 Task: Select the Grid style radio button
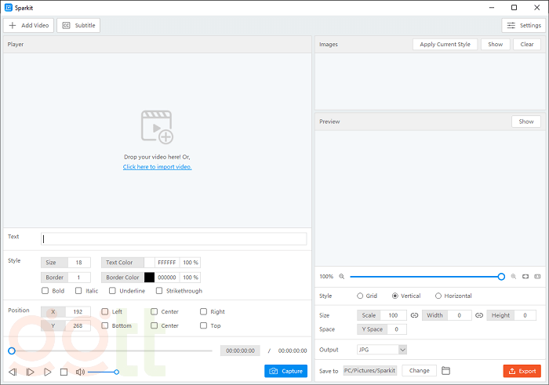360,296
